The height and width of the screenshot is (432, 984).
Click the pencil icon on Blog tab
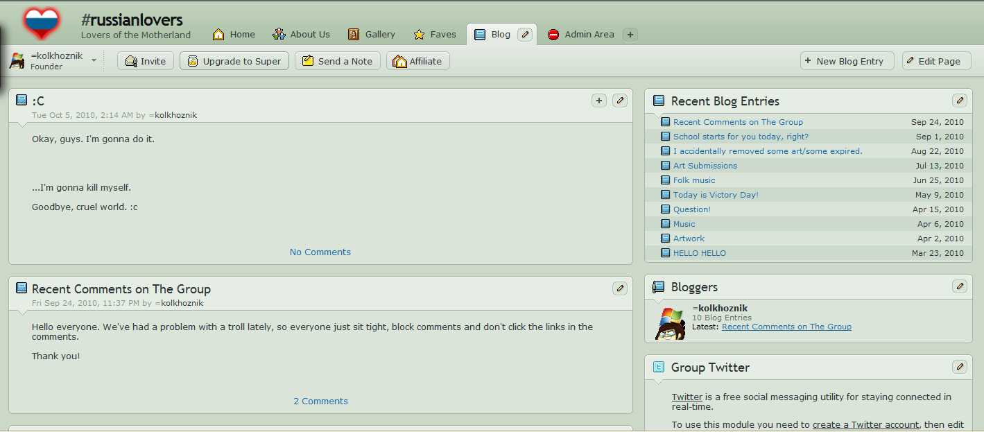pyautogui.click(x=525, y=34)
